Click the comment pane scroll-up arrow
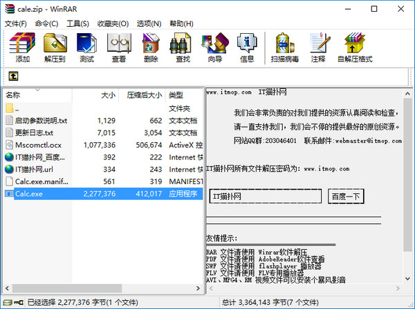The height and width of the screenshot is (309, 415). point(407,93)
